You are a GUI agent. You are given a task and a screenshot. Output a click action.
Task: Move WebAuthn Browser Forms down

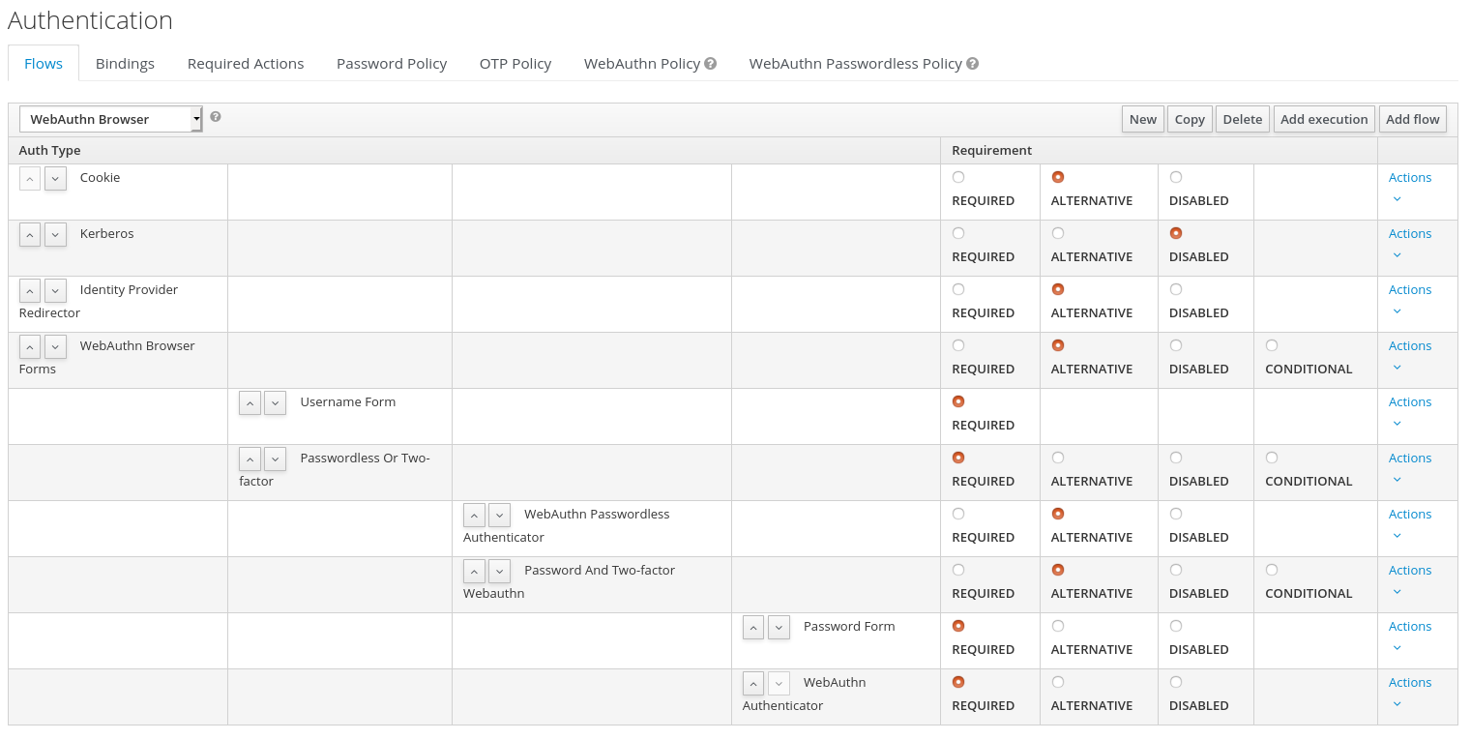click(x=55, y=346)
